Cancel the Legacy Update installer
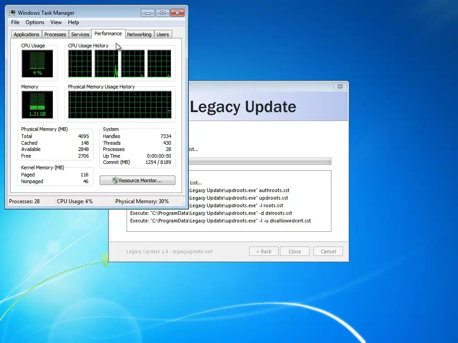The width and height of the screenshot is (458, 343). [x=328, y=251]
